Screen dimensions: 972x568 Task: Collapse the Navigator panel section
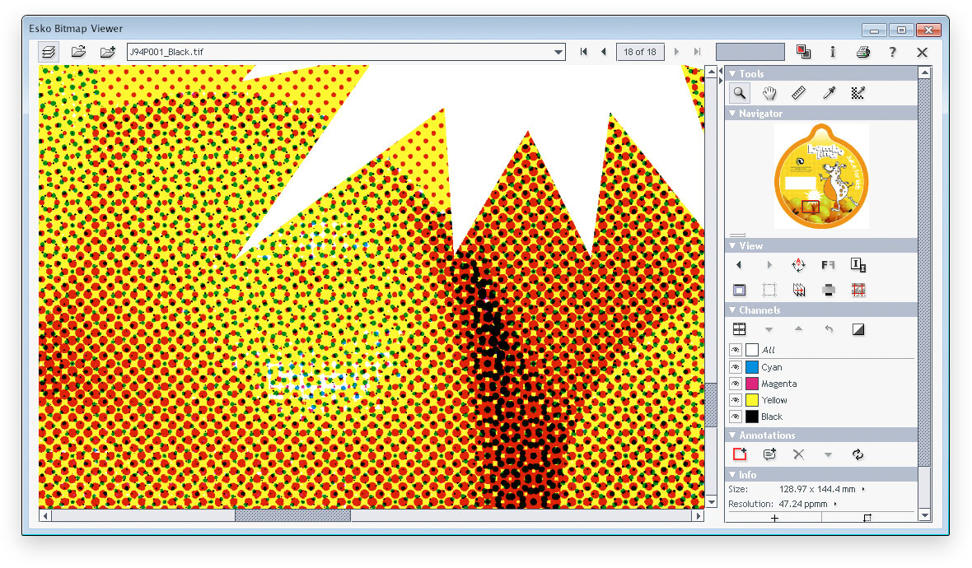(732, 114)
